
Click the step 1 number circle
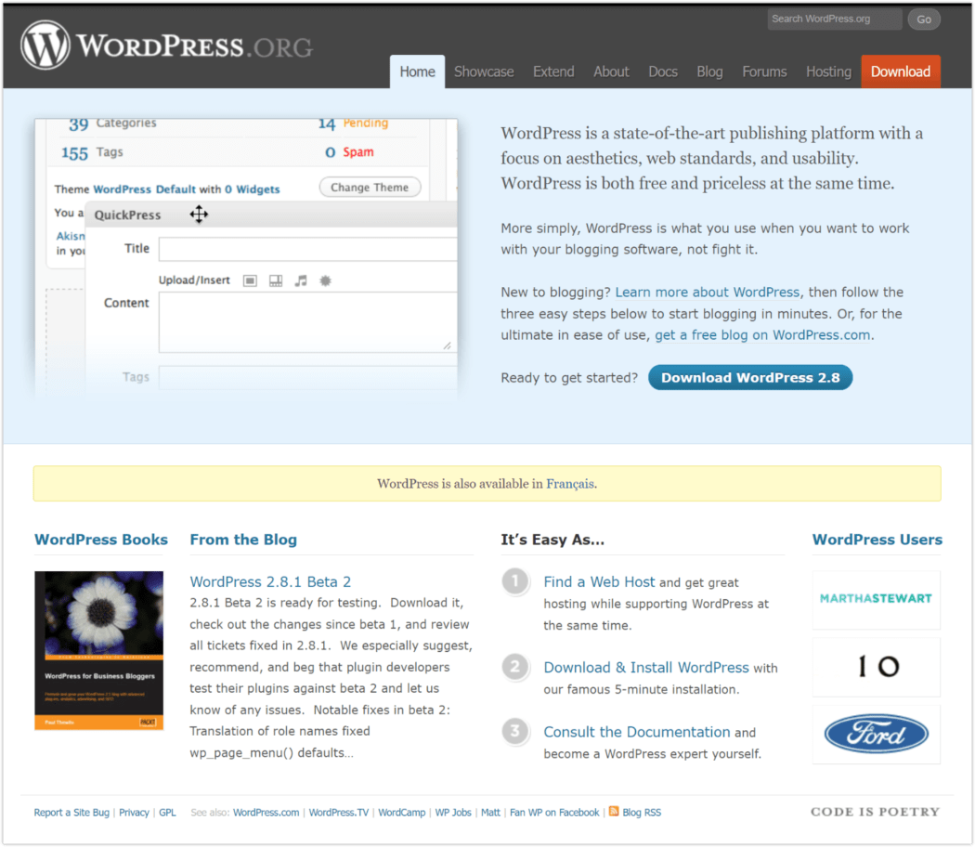tap(514, 582)
